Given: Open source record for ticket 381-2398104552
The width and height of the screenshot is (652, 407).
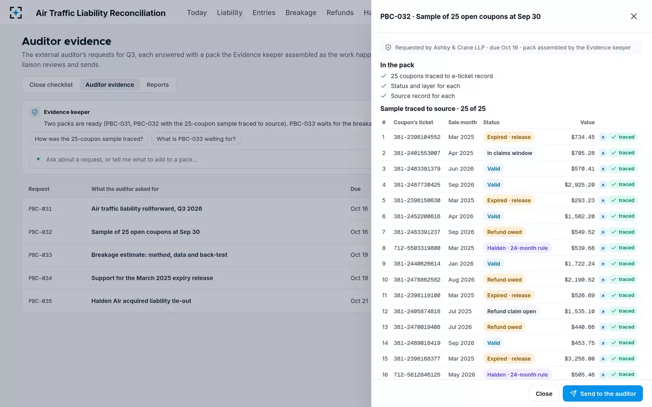Looking at the screenshot, I should pos(603,137).
